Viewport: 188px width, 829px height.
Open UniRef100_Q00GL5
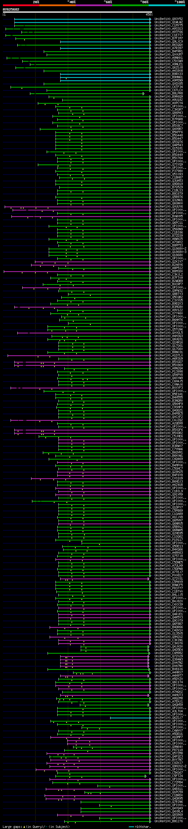tap(169, 333)
